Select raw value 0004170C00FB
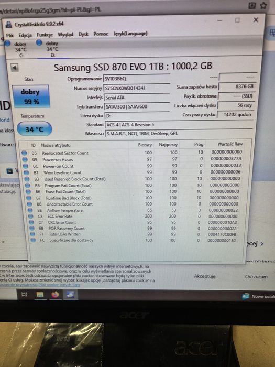Viewport: 275px width, 367px height. (x=222, y=234)
